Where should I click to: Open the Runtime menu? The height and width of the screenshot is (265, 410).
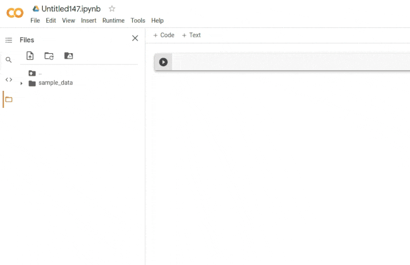(113, 21)
